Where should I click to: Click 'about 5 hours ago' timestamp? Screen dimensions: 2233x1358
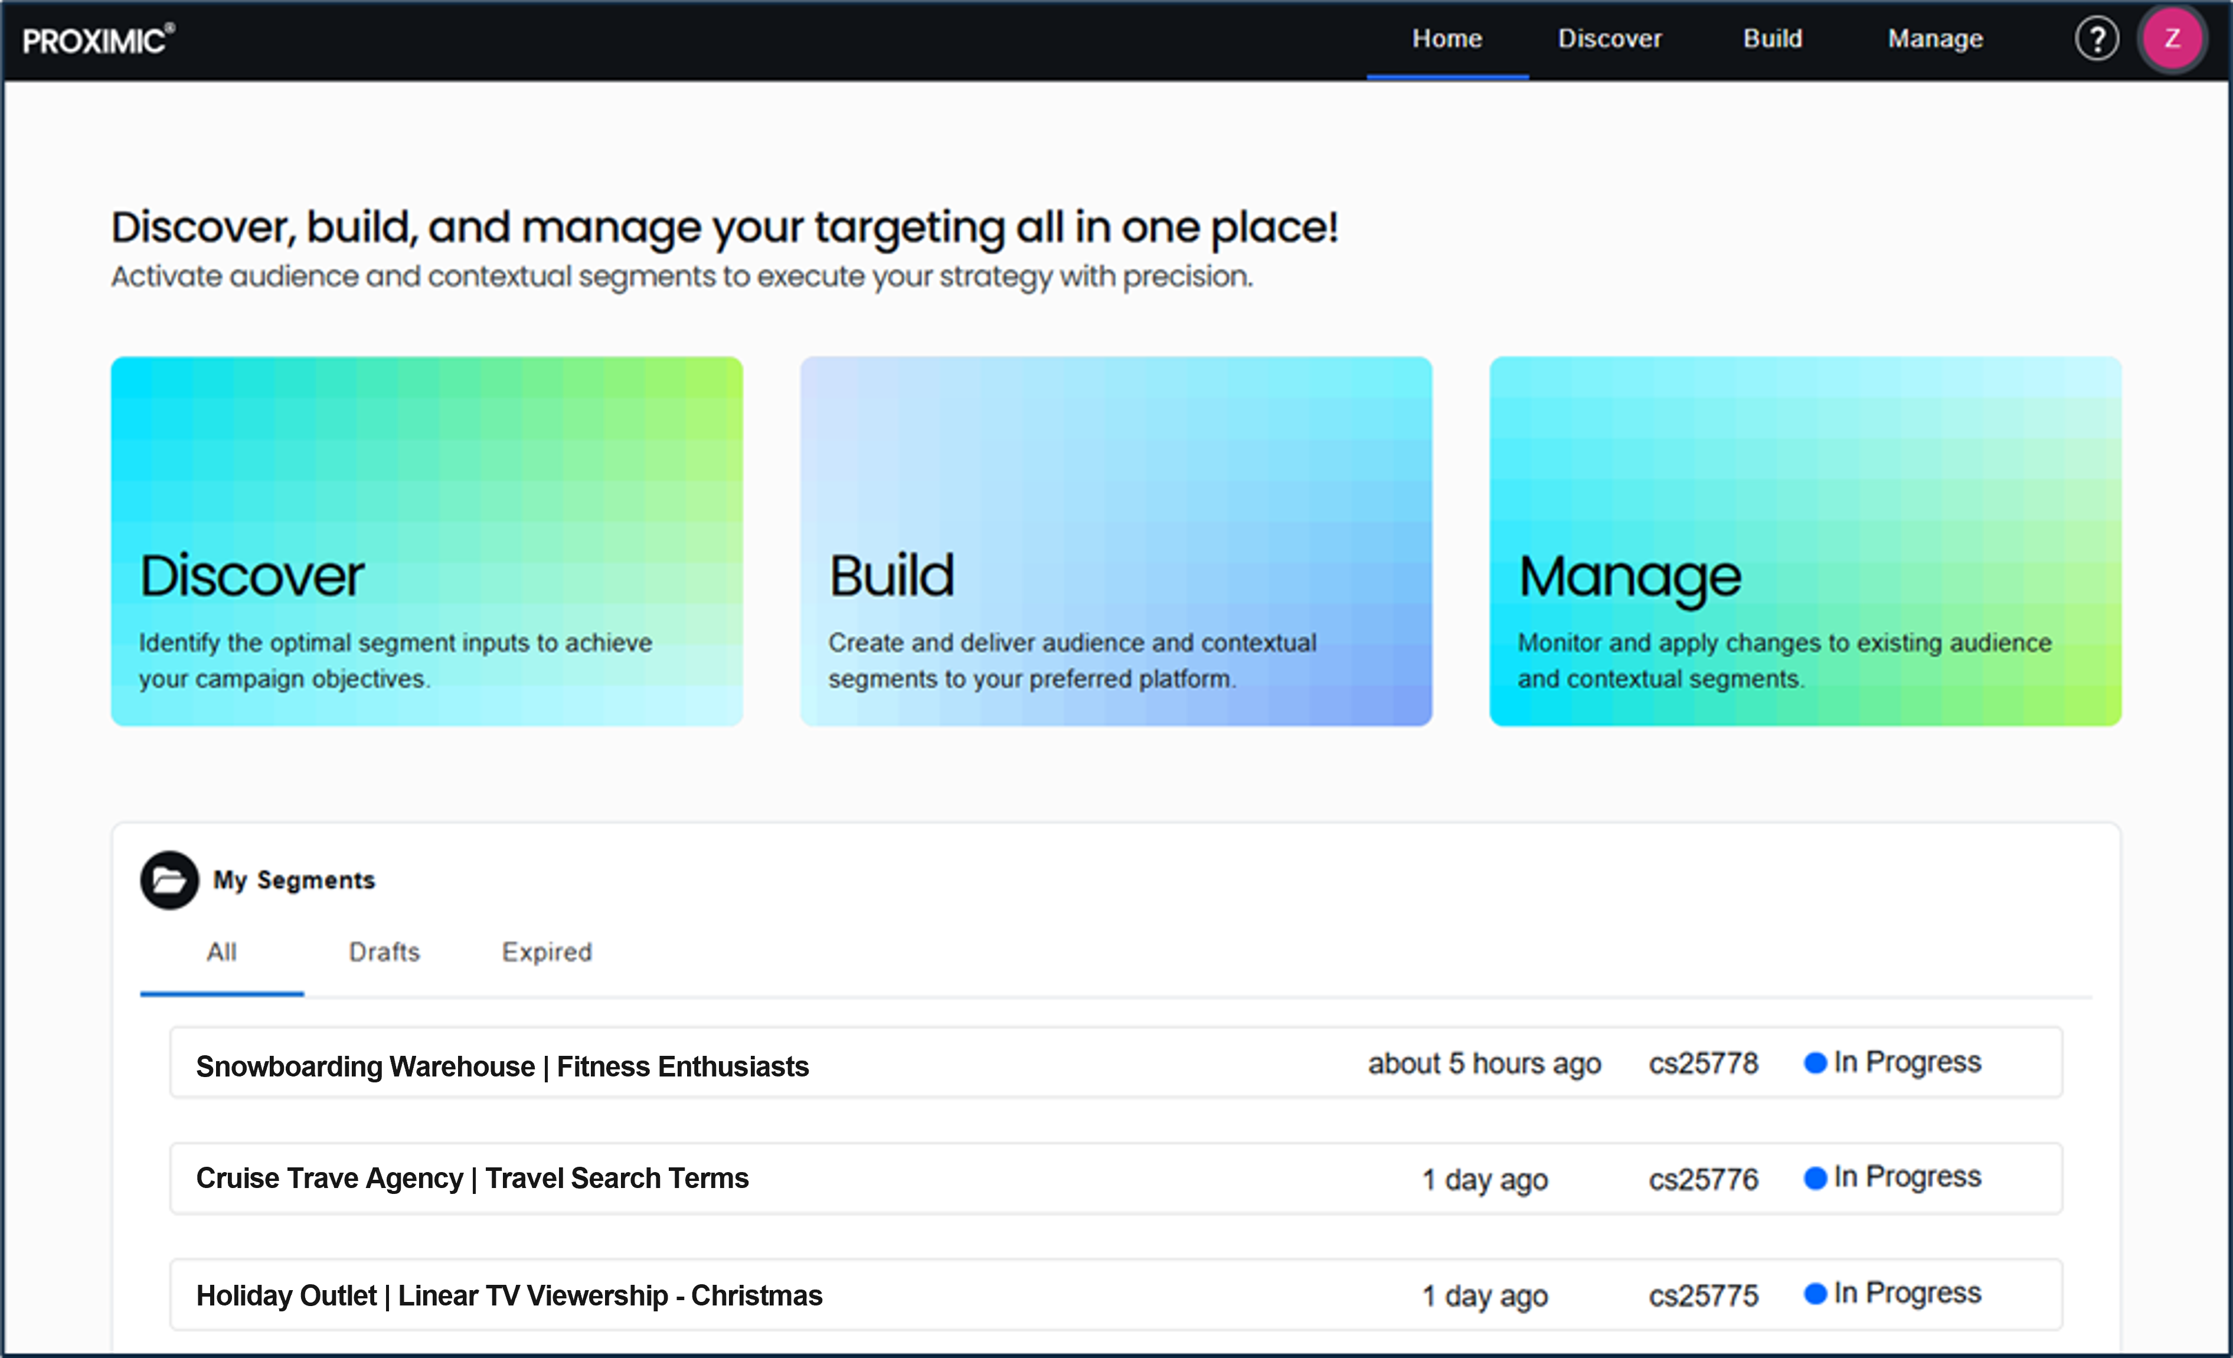1485,1064
